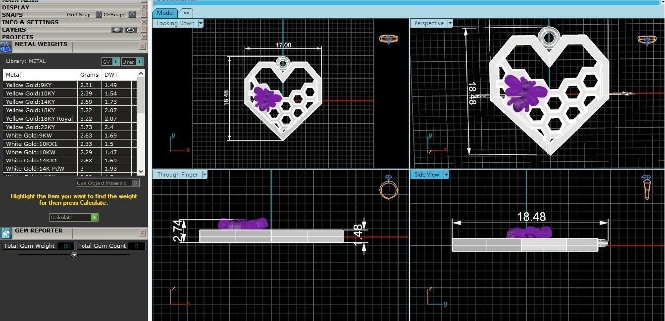Toggle Grid Snap on
Viewport: 665px width, 321px height.
click(x=99, y=15)
